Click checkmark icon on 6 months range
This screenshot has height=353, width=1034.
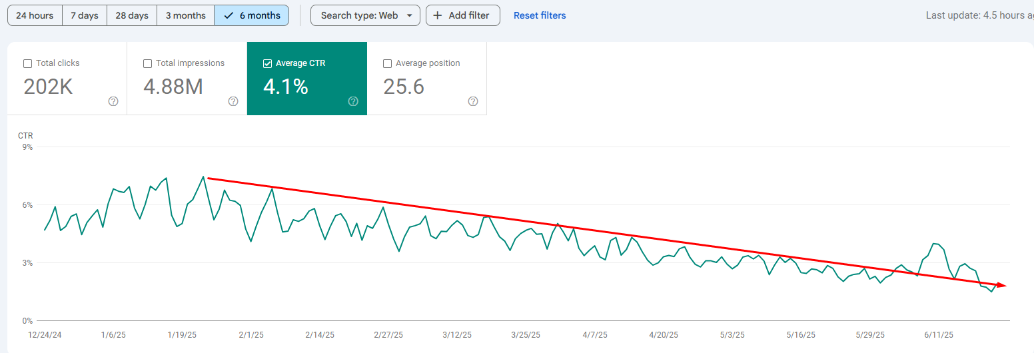229,15
